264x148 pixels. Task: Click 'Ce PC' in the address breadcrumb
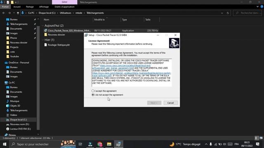[x=31, y=13]
